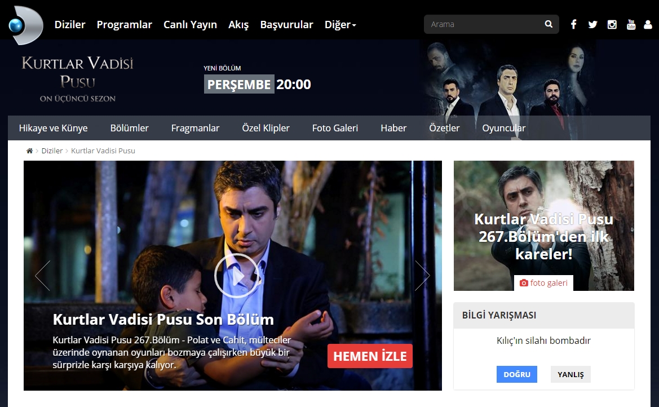This screenshot has width=659, height=407.
Task: Show next slide with right arrow
Action: click(x=422, y=276)
